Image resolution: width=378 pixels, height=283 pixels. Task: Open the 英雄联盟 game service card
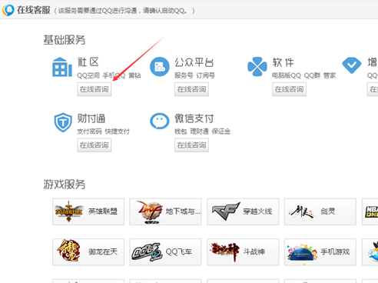click(88, 211)
